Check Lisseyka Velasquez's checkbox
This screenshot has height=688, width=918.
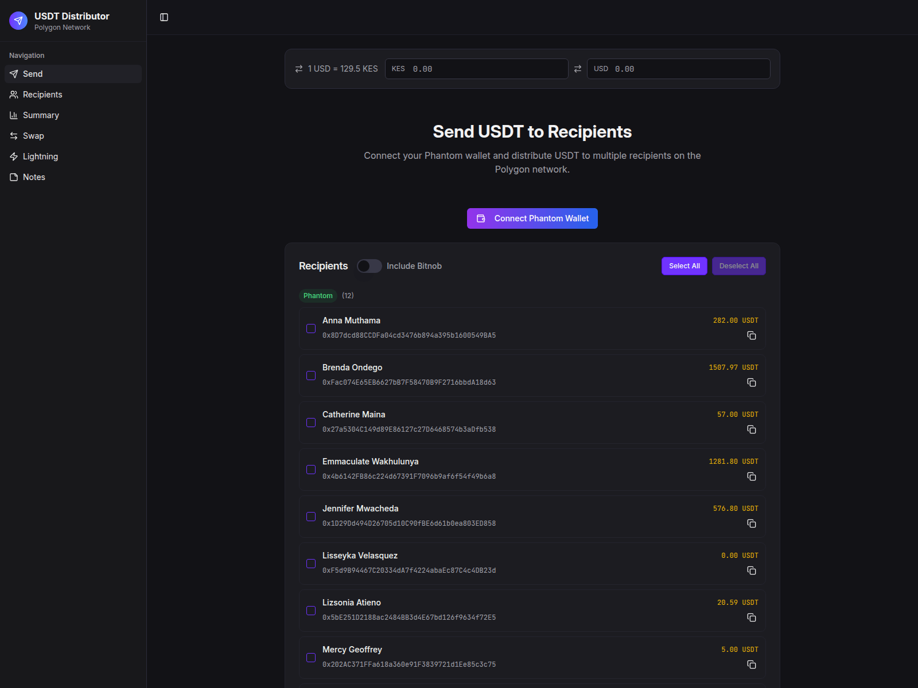(311, 564)
